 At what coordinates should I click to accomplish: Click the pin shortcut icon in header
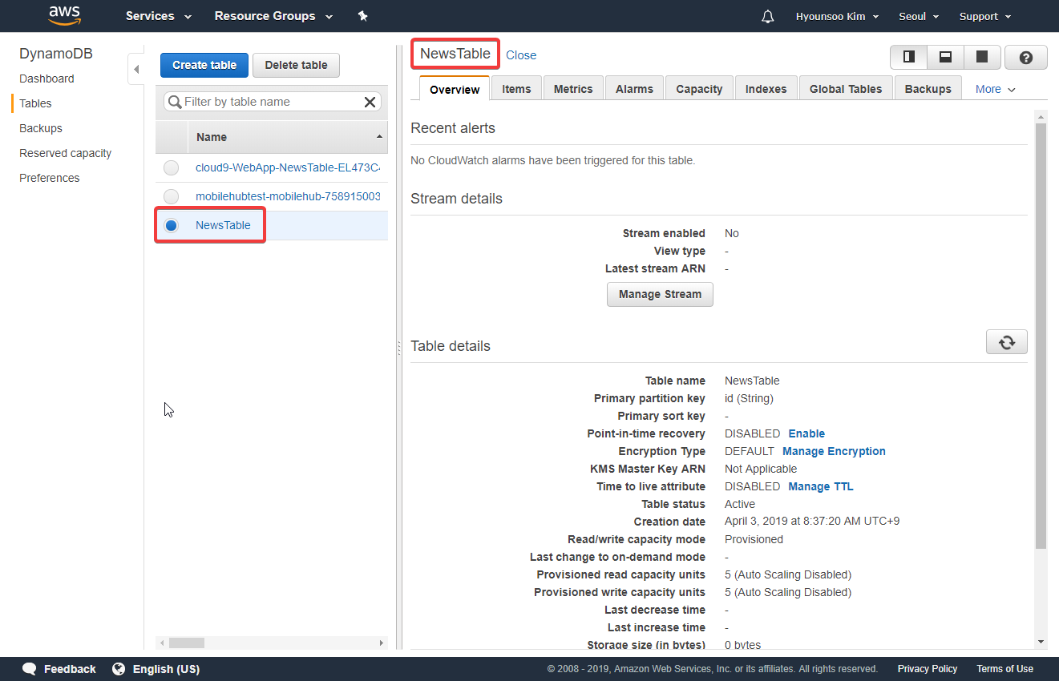click(362, 16)
